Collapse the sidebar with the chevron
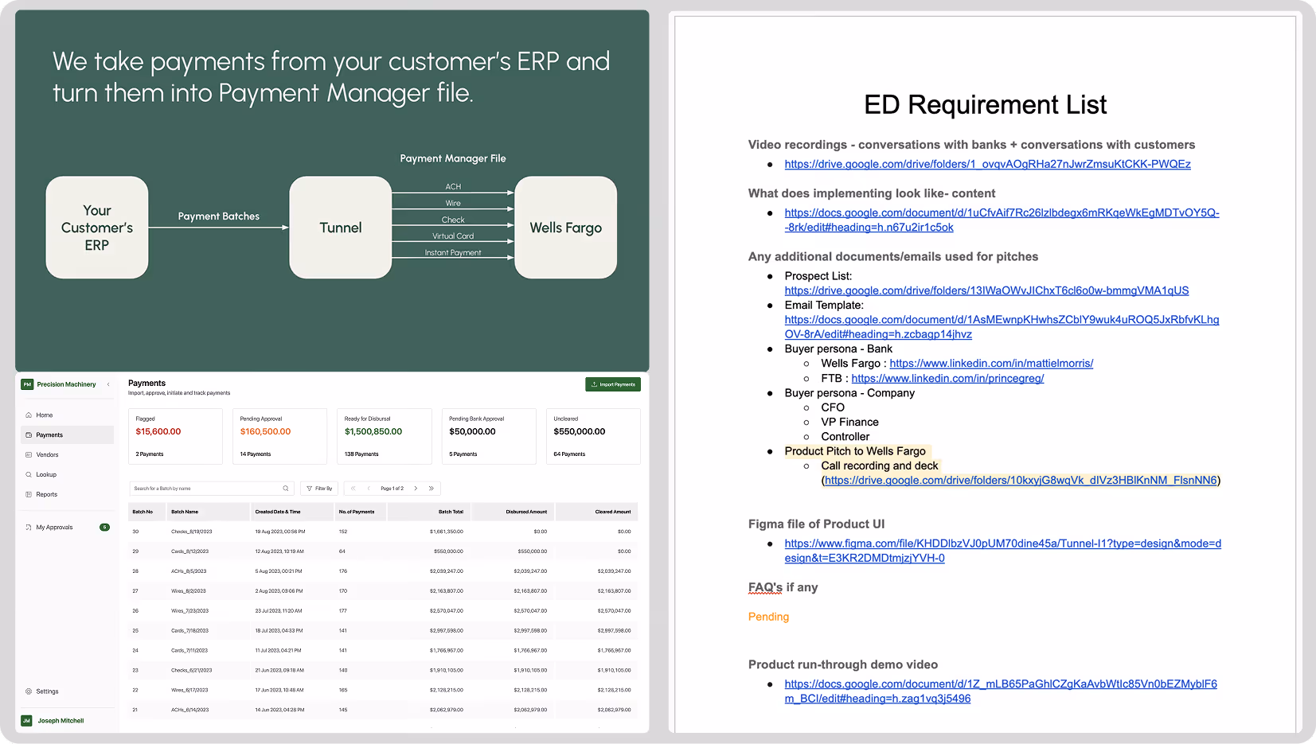1316x744 pixels. (x=109, y=384)
